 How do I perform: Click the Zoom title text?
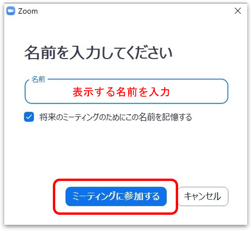coord(28,11)
